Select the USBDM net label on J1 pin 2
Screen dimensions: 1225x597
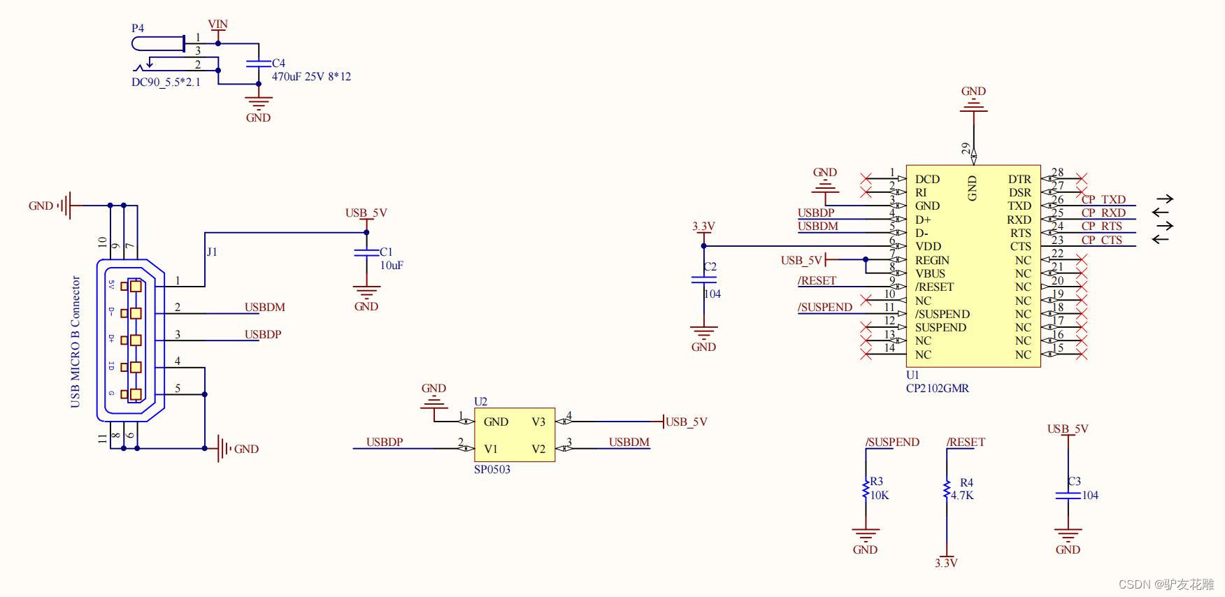pos(265,307)
